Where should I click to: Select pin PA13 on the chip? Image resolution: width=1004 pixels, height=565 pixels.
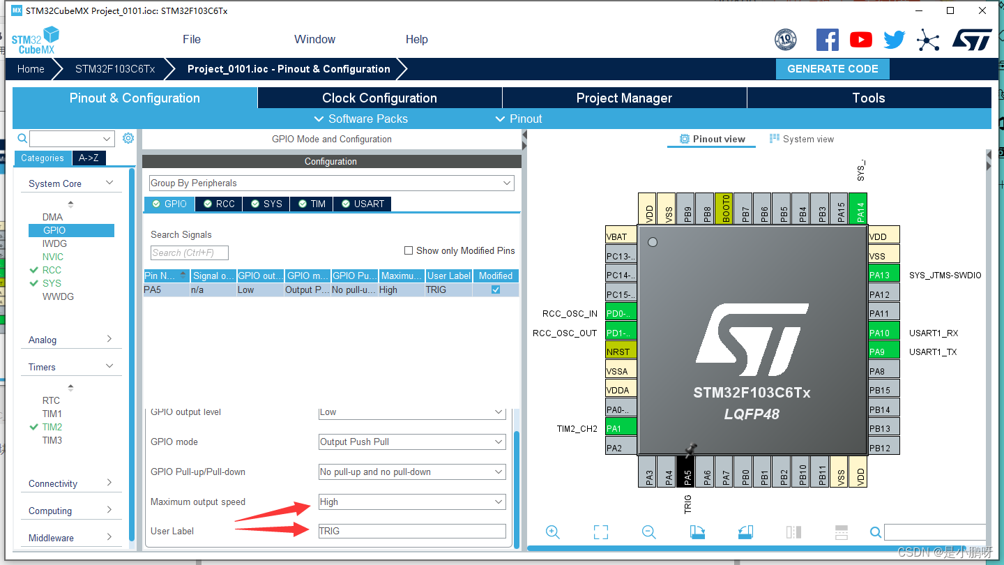[x=884, y=275]
